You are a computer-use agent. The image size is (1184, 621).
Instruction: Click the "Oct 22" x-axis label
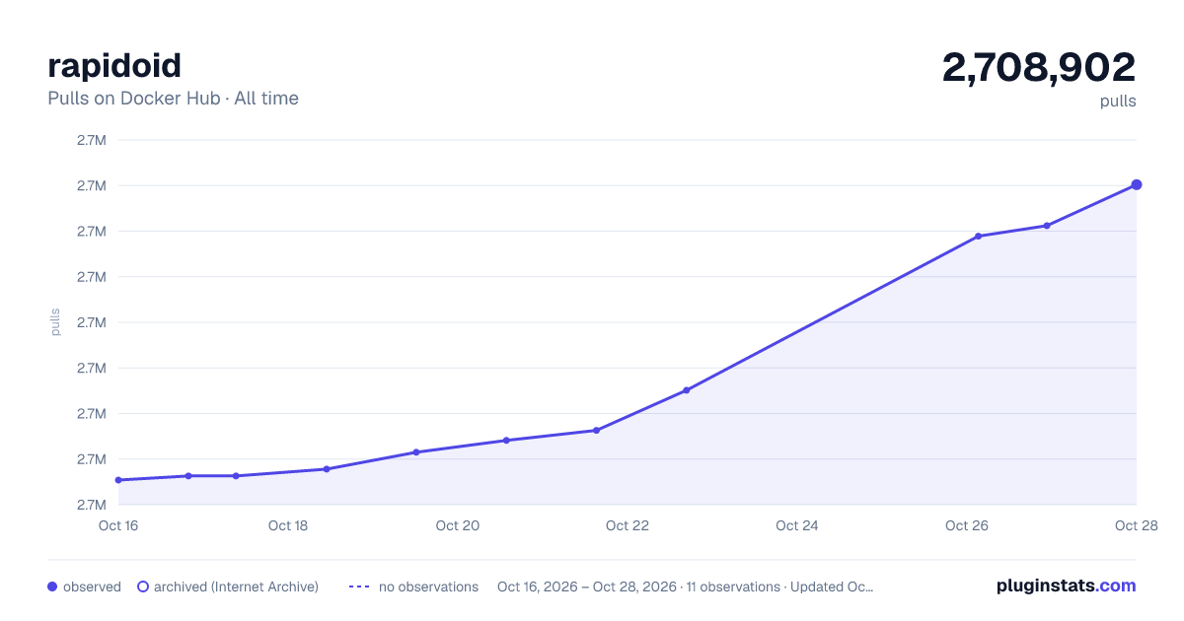click(628, 525)
